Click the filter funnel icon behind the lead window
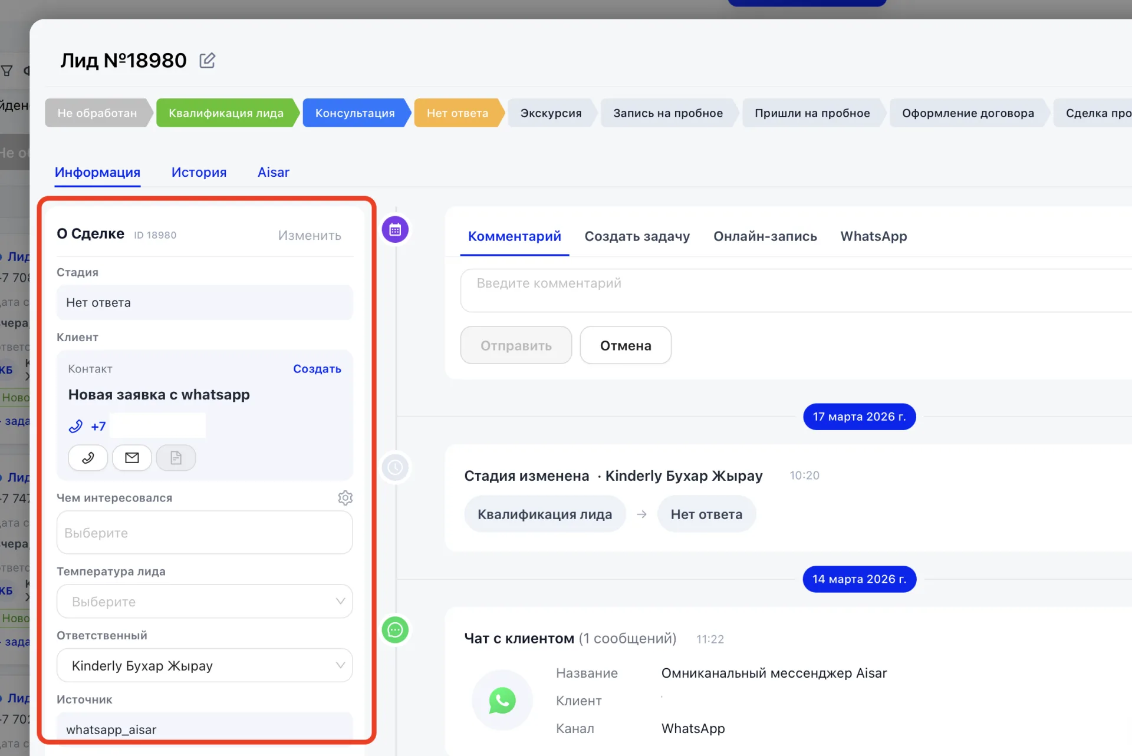Screen dimensions: 1132x756 (6, 71)
